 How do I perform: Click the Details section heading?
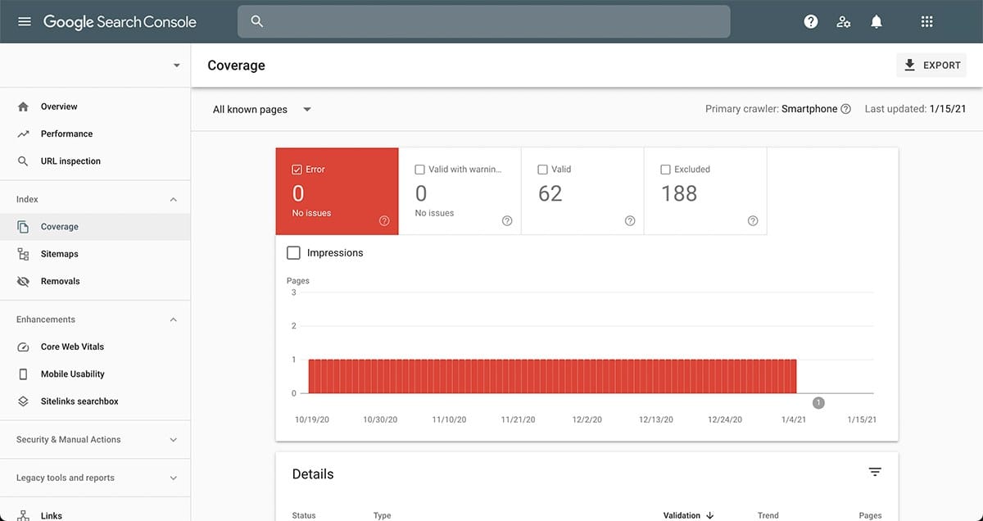tap(313, 474)
